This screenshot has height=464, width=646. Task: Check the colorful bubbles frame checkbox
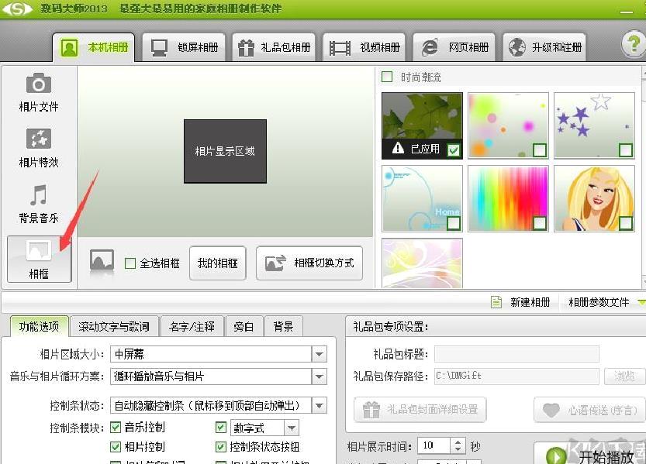pyautogui.click(x=539, y=150)
